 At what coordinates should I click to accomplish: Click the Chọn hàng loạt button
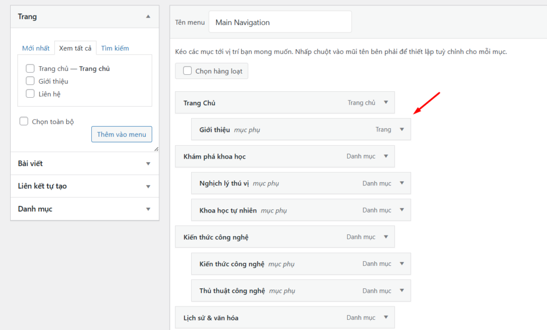coord(212,70)
